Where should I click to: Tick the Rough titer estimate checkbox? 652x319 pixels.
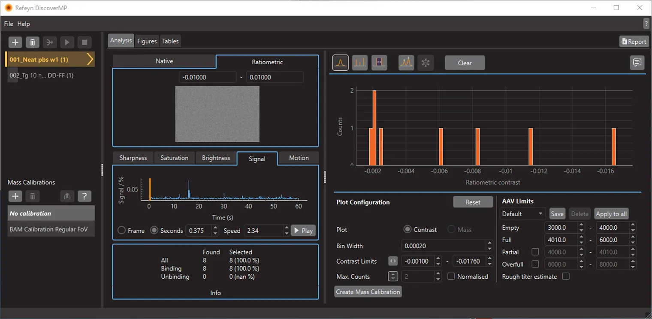point(566,277)
